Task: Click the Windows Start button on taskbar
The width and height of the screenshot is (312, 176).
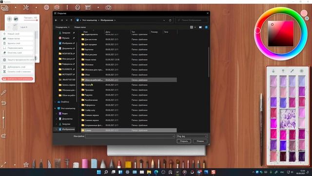Action: click(x=98, y=172)
